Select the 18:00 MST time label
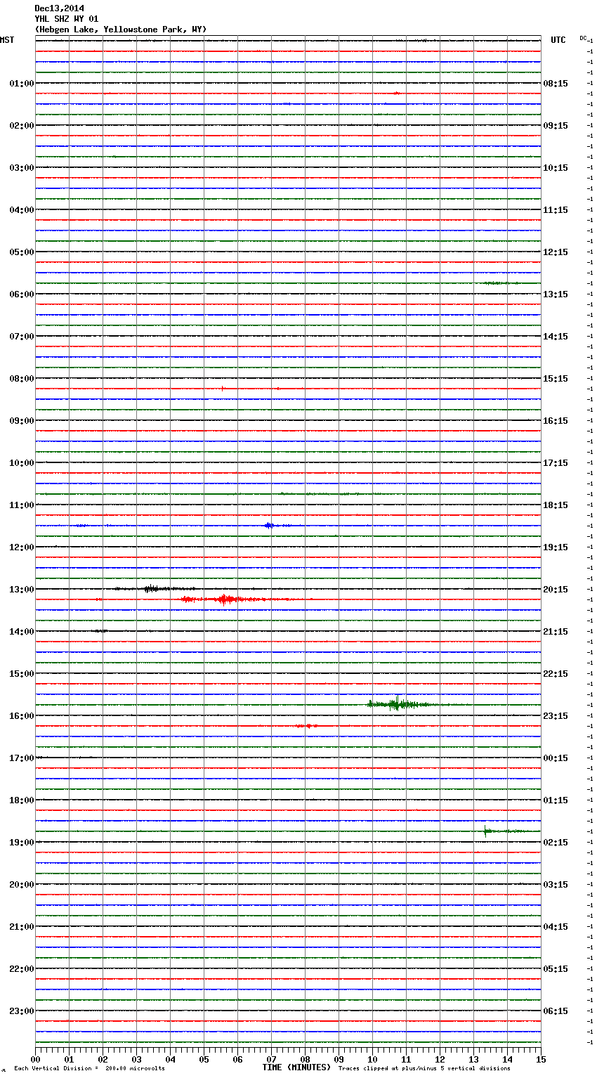Screen dimensions: 597x1078 tap(22, 800)
